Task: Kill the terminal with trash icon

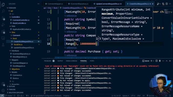Action: point(160,61)
